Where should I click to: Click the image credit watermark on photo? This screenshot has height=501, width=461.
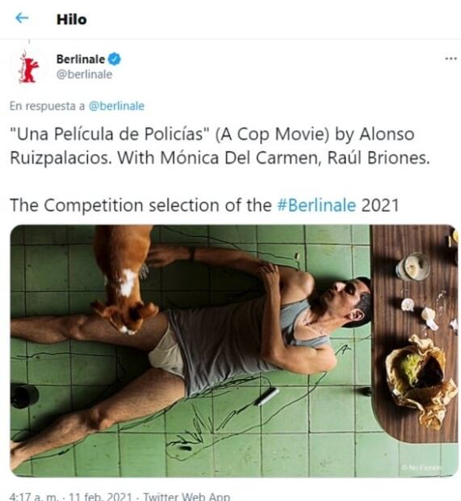point(421,467)
